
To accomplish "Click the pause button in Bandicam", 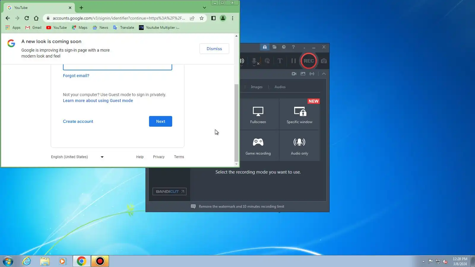I will click(293, 61).
